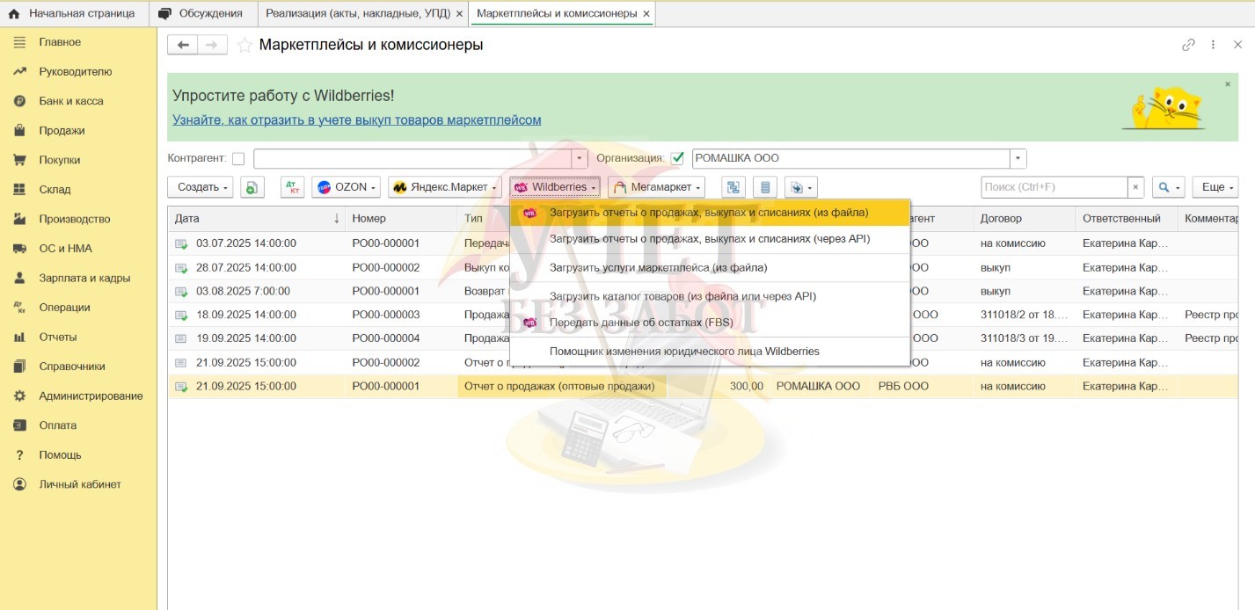Toggle the Контрагент filter checkbox
This screenshot has width=1255, height=610.
(x=238, y=159)
